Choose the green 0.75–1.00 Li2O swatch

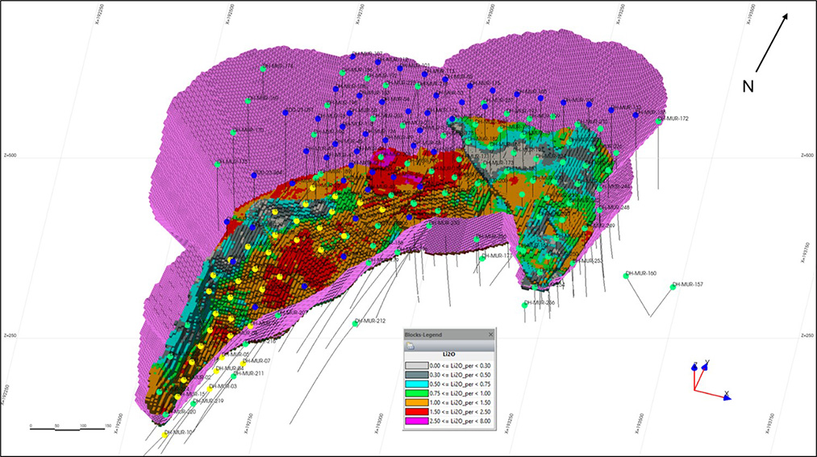(416, 392)
